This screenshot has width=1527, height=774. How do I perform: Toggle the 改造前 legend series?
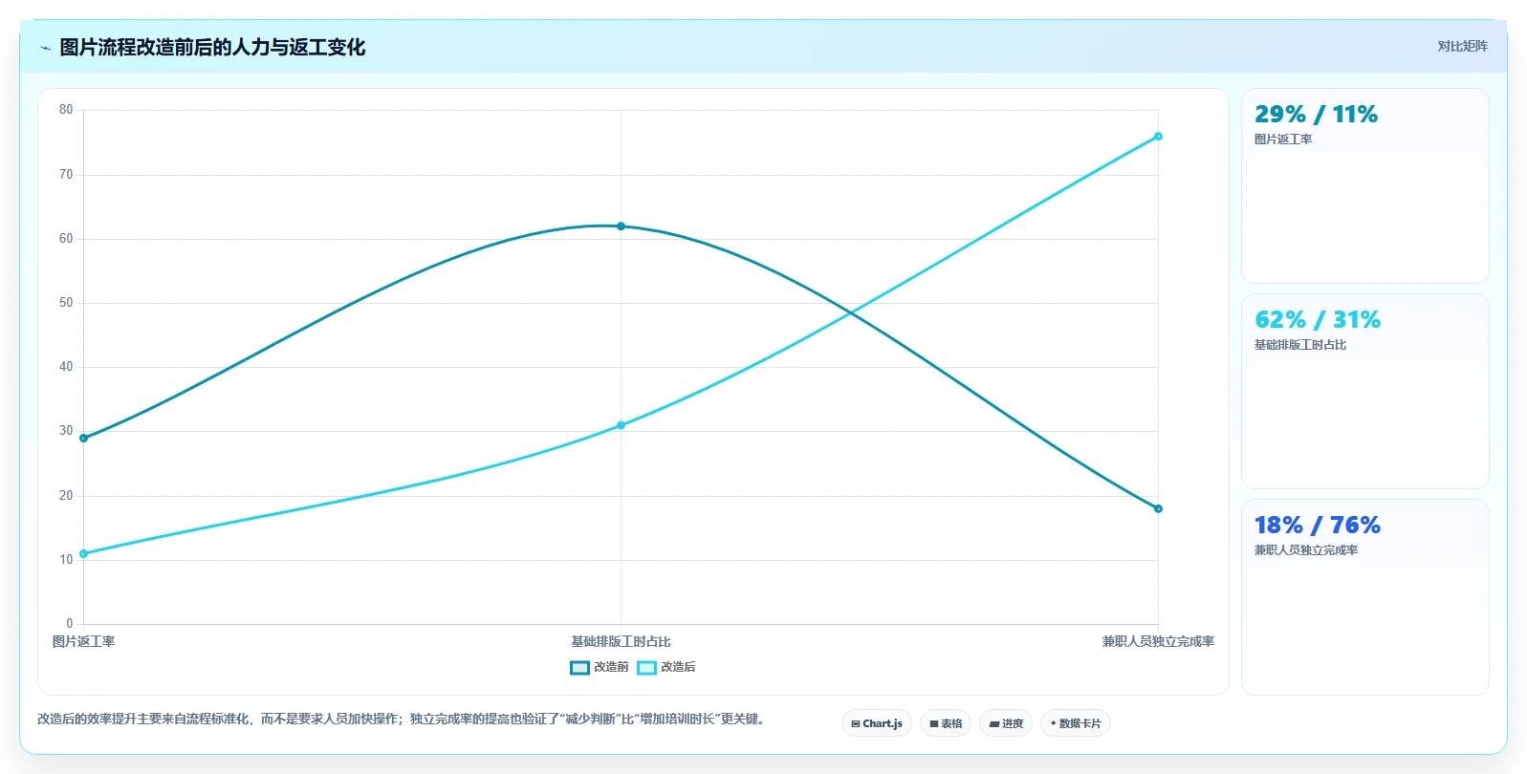[x=600, y=667]
